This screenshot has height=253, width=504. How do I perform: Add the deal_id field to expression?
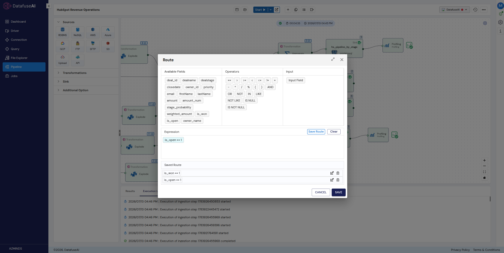coord(172,80)
